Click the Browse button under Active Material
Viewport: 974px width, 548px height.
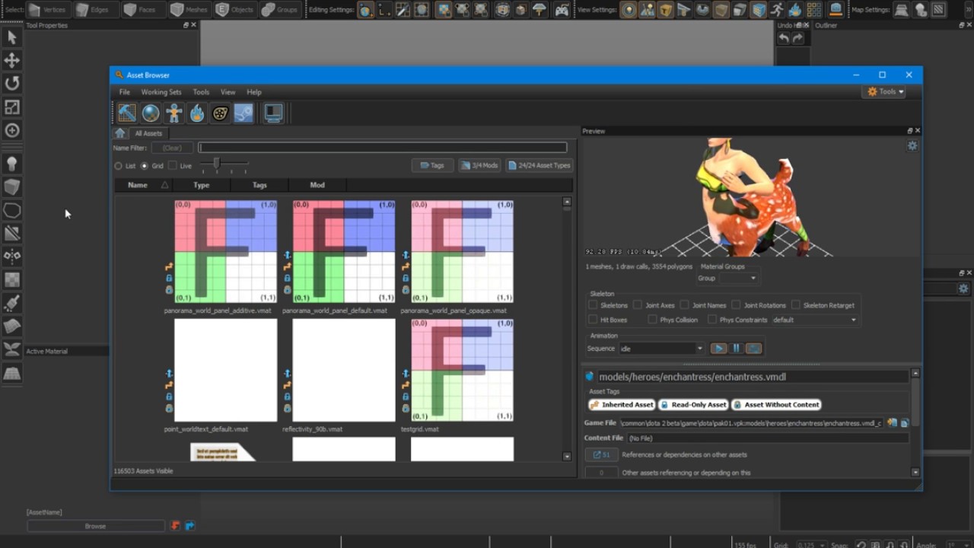coord(95,526)
